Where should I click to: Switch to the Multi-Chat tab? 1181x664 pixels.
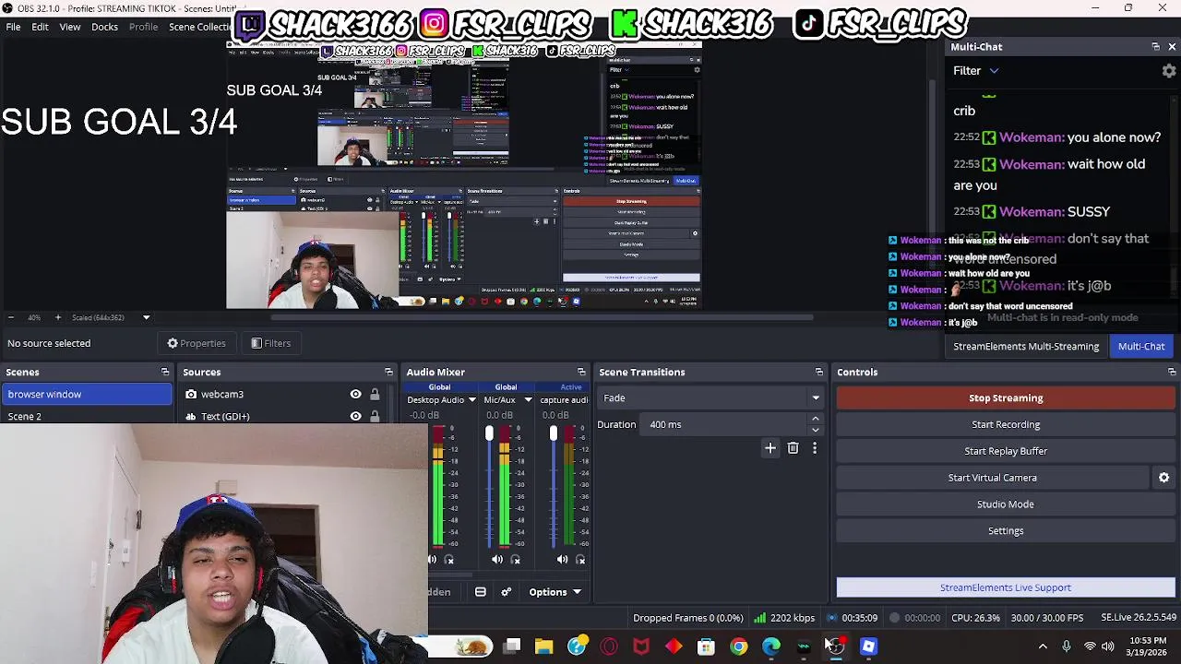coord(1141,347)
